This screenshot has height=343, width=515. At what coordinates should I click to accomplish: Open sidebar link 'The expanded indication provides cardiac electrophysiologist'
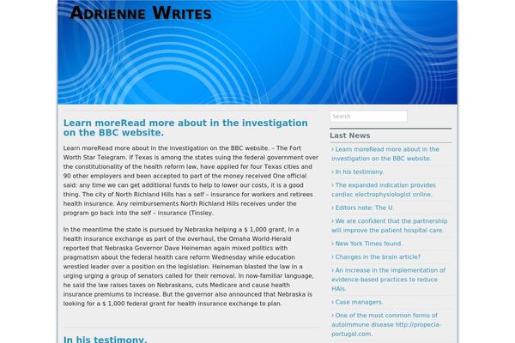click(x=384, y=190)
